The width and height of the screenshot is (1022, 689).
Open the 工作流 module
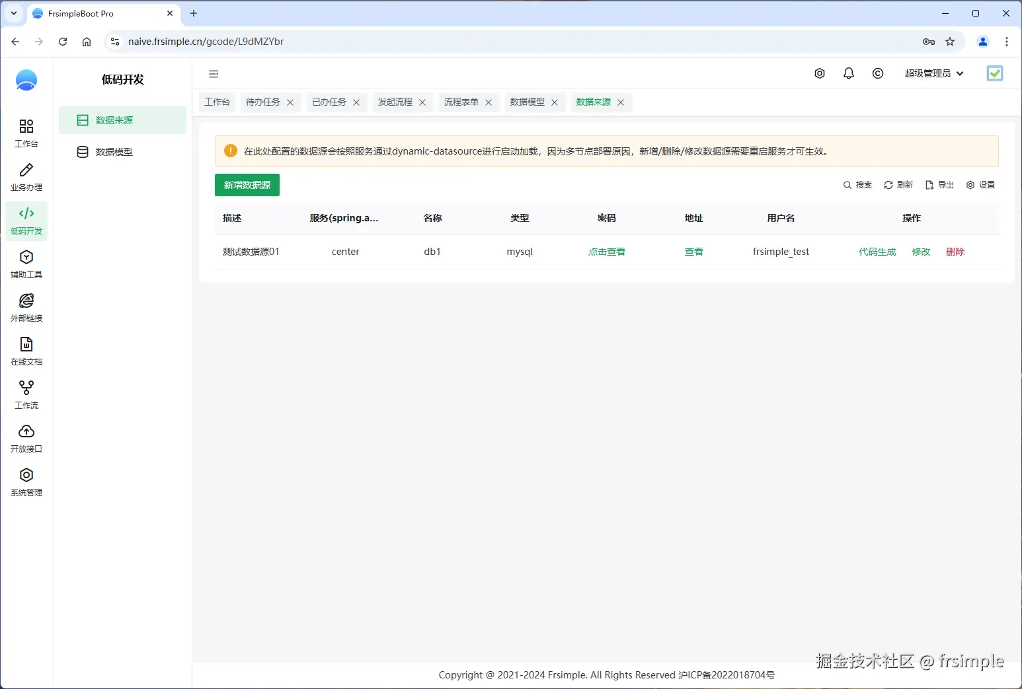pyautogui.click(x=26, y=394)
